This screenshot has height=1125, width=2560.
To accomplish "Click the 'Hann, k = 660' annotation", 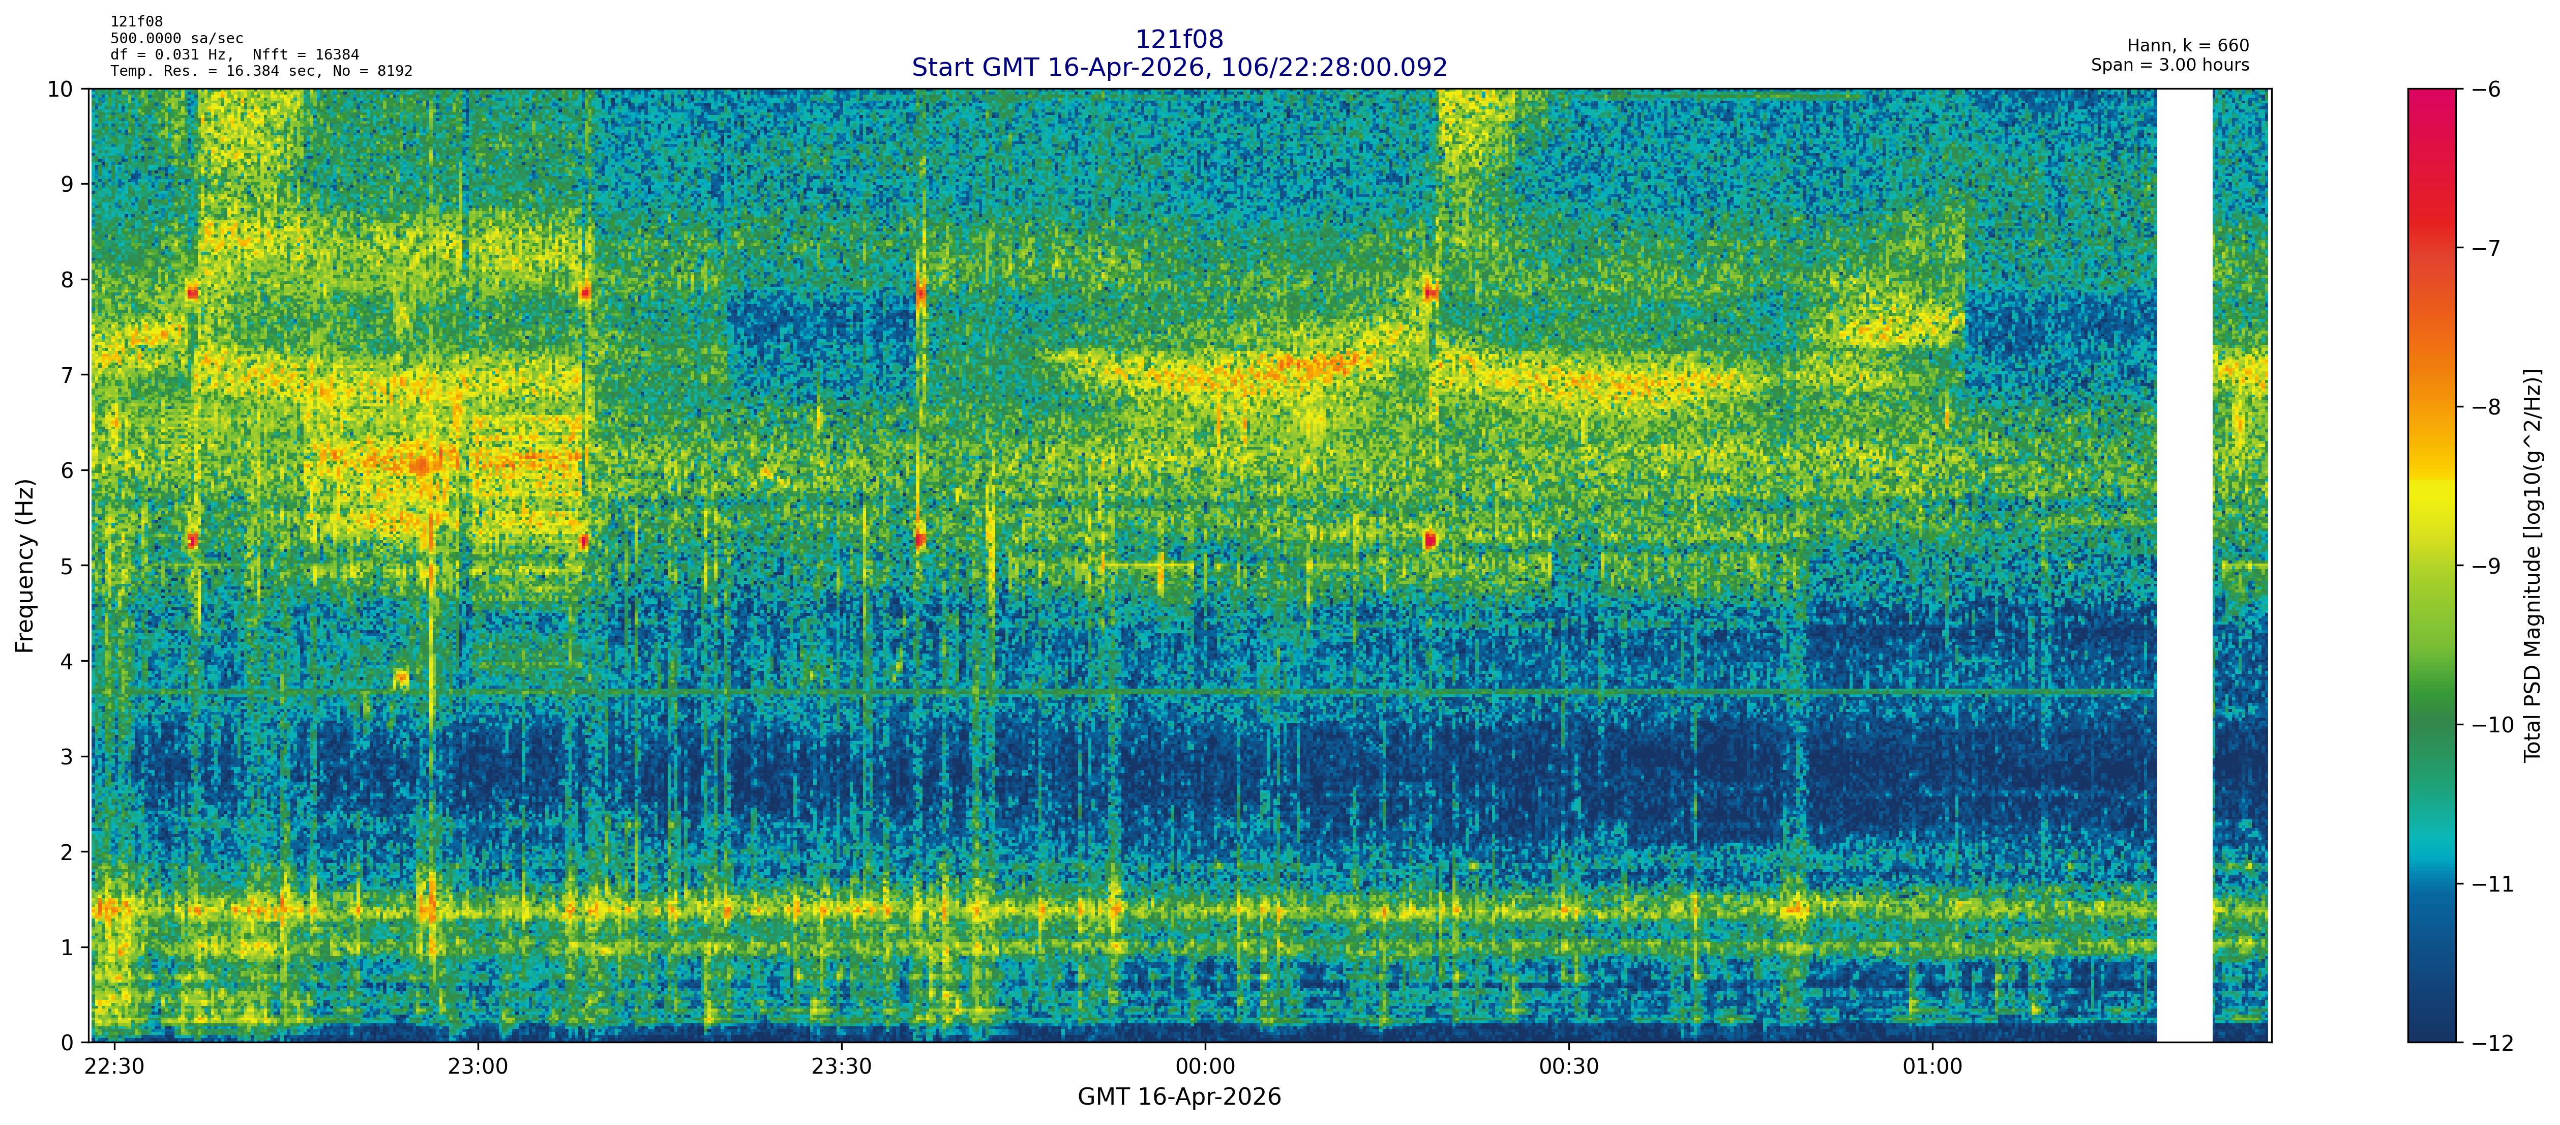I will click(2187, 46).
